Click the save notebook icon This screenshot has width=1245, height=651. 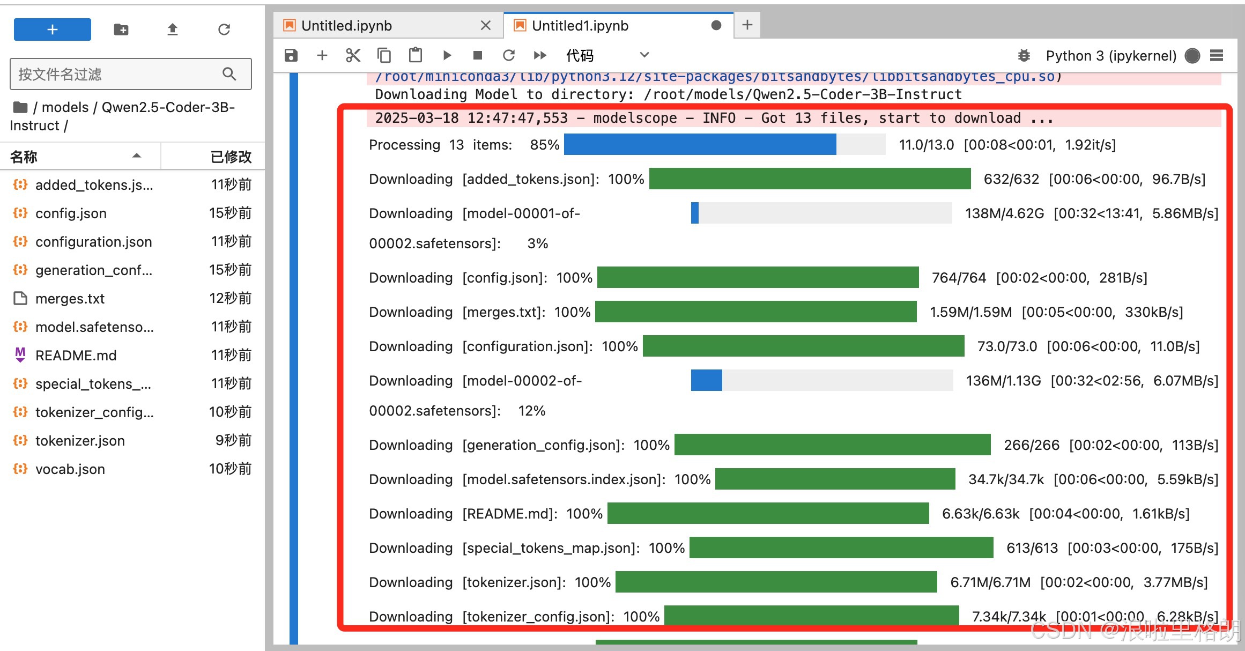point(291,55)
